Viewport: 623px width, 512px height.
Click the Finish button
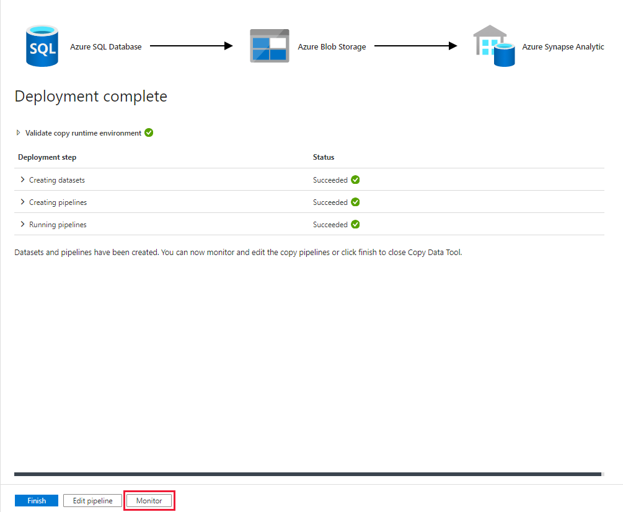click(x=36, y=500)
